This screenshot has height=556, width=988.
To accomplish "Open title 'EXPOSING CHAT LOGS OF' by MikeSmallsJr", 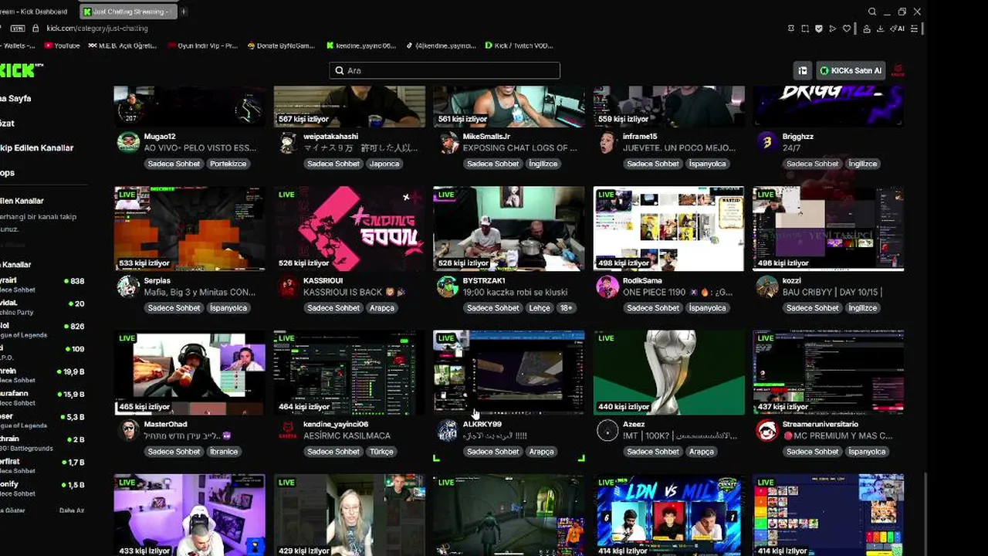I will pyautogui.click(x=520, y=148).
